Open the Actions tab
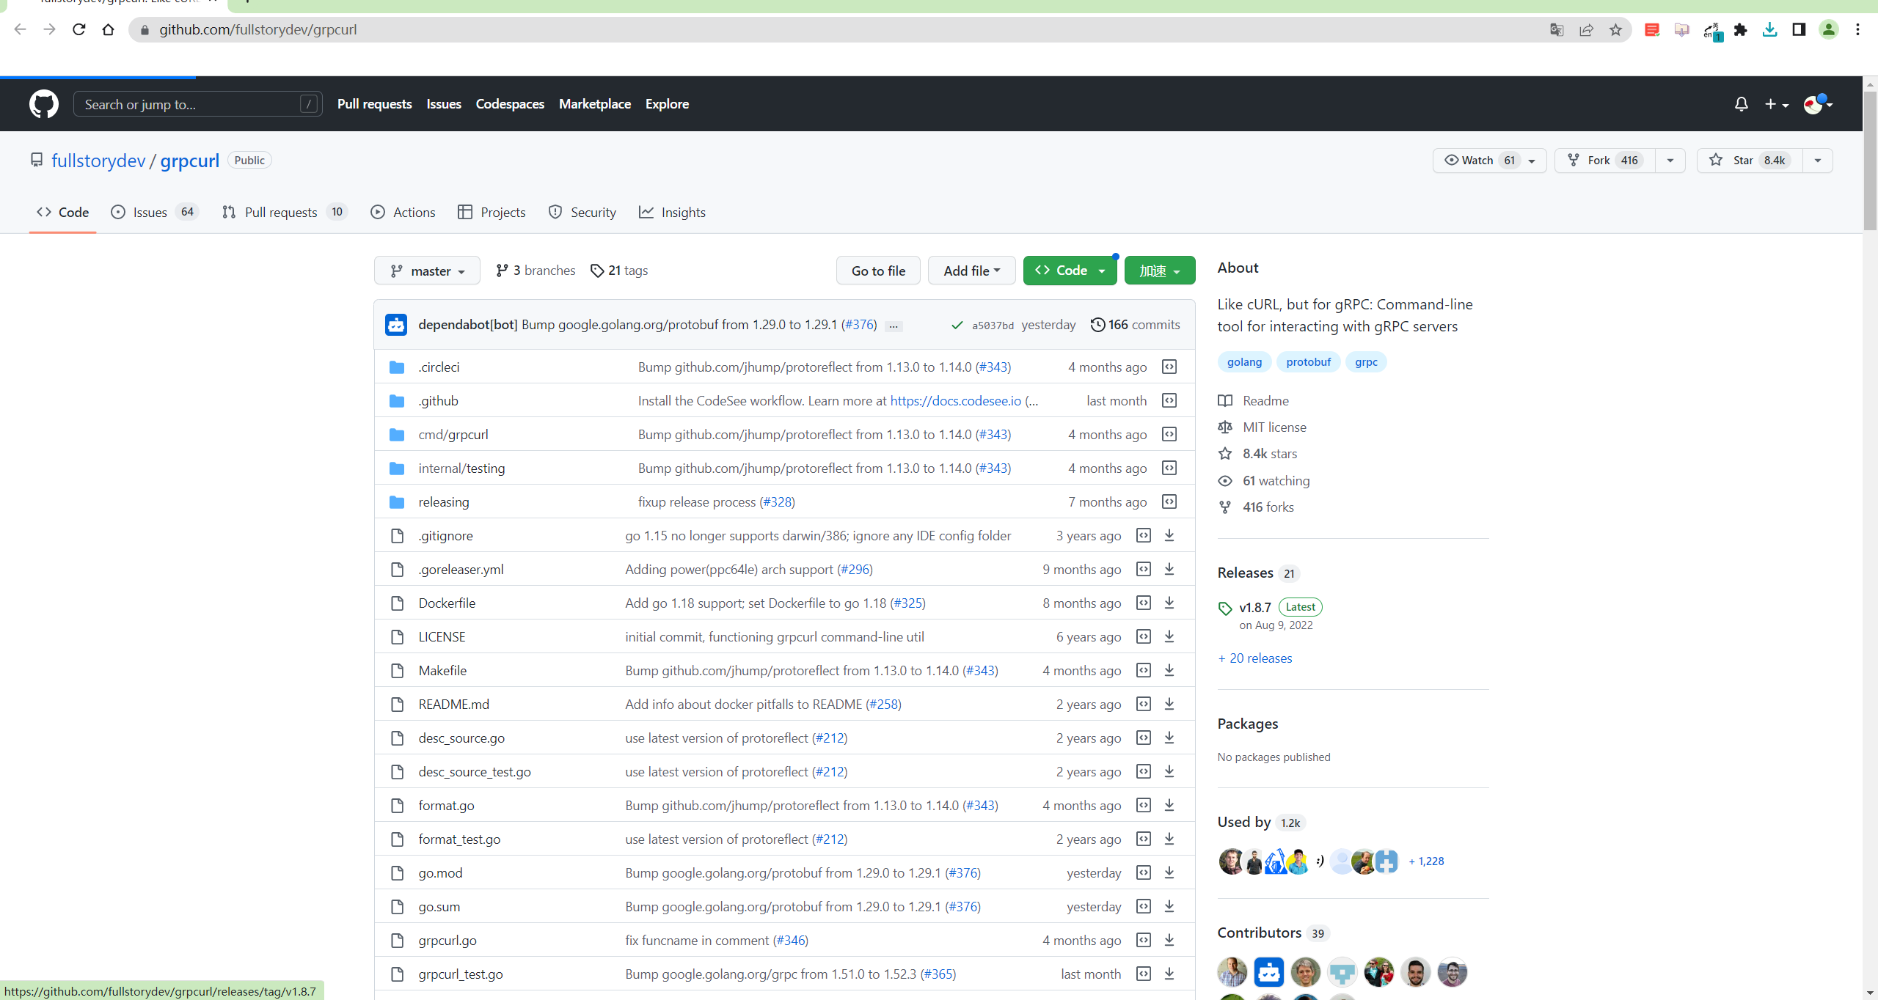The height and width of the screenshot is (1000, 1878). click(x=403, y=213)
